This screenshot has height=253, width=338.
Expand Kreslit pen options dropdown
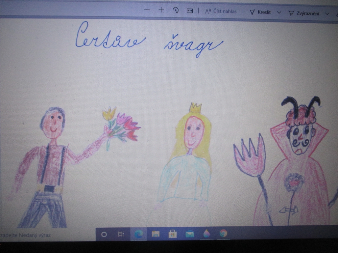pos(279,12)
